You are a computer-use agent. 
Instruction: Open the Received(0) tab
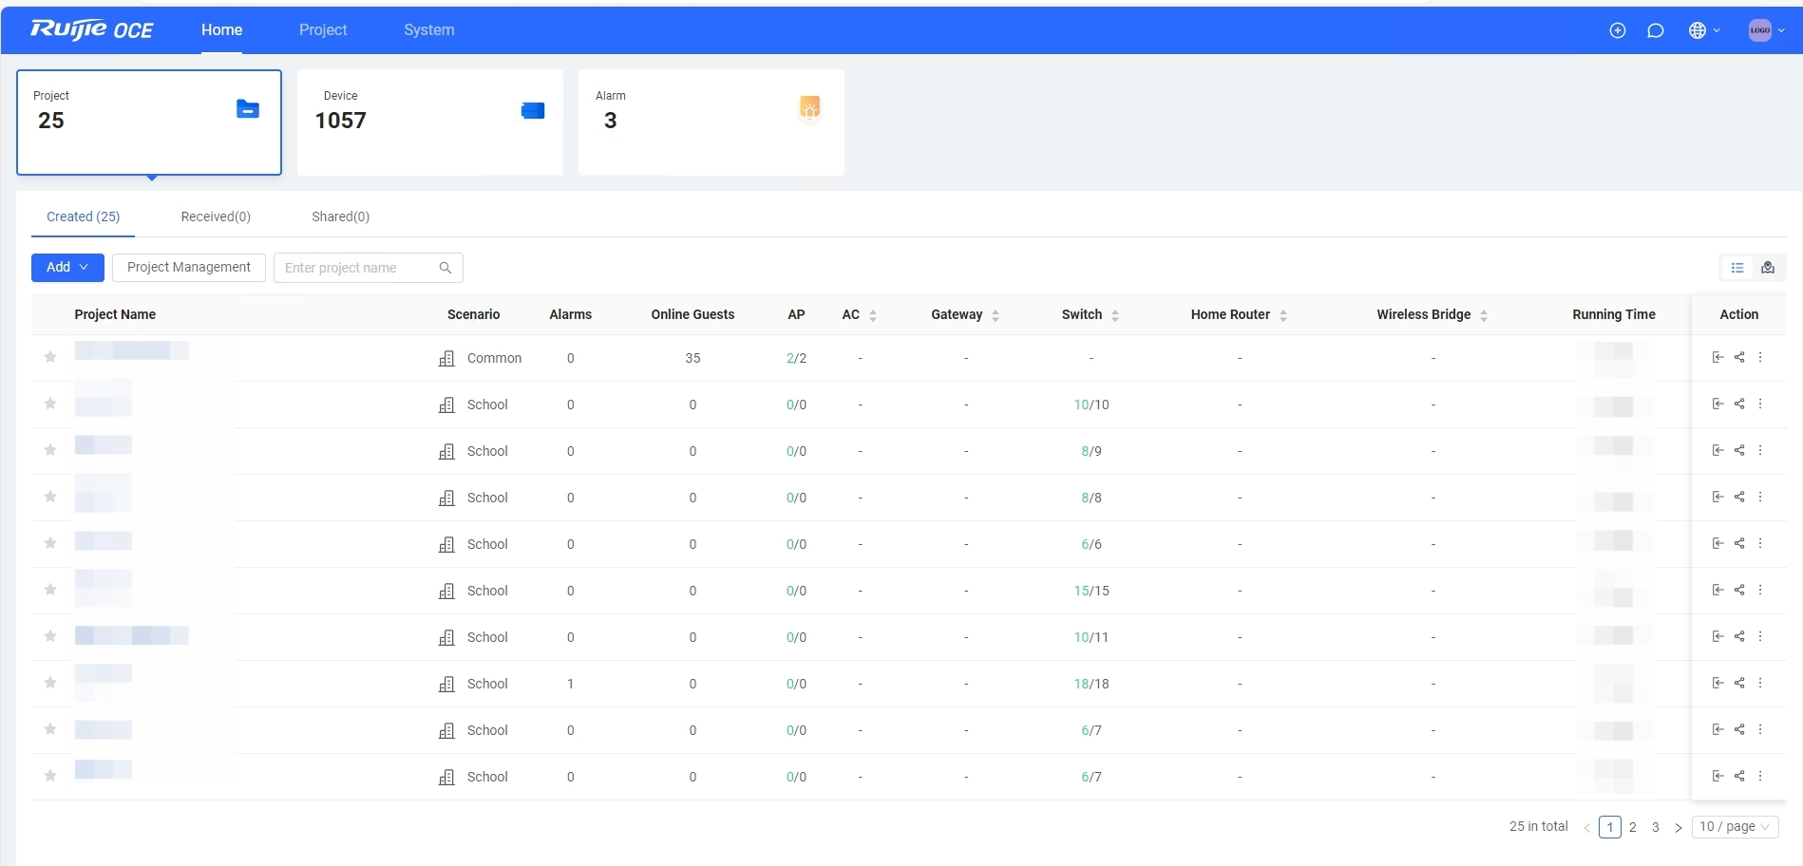click(x=216, y=216)
